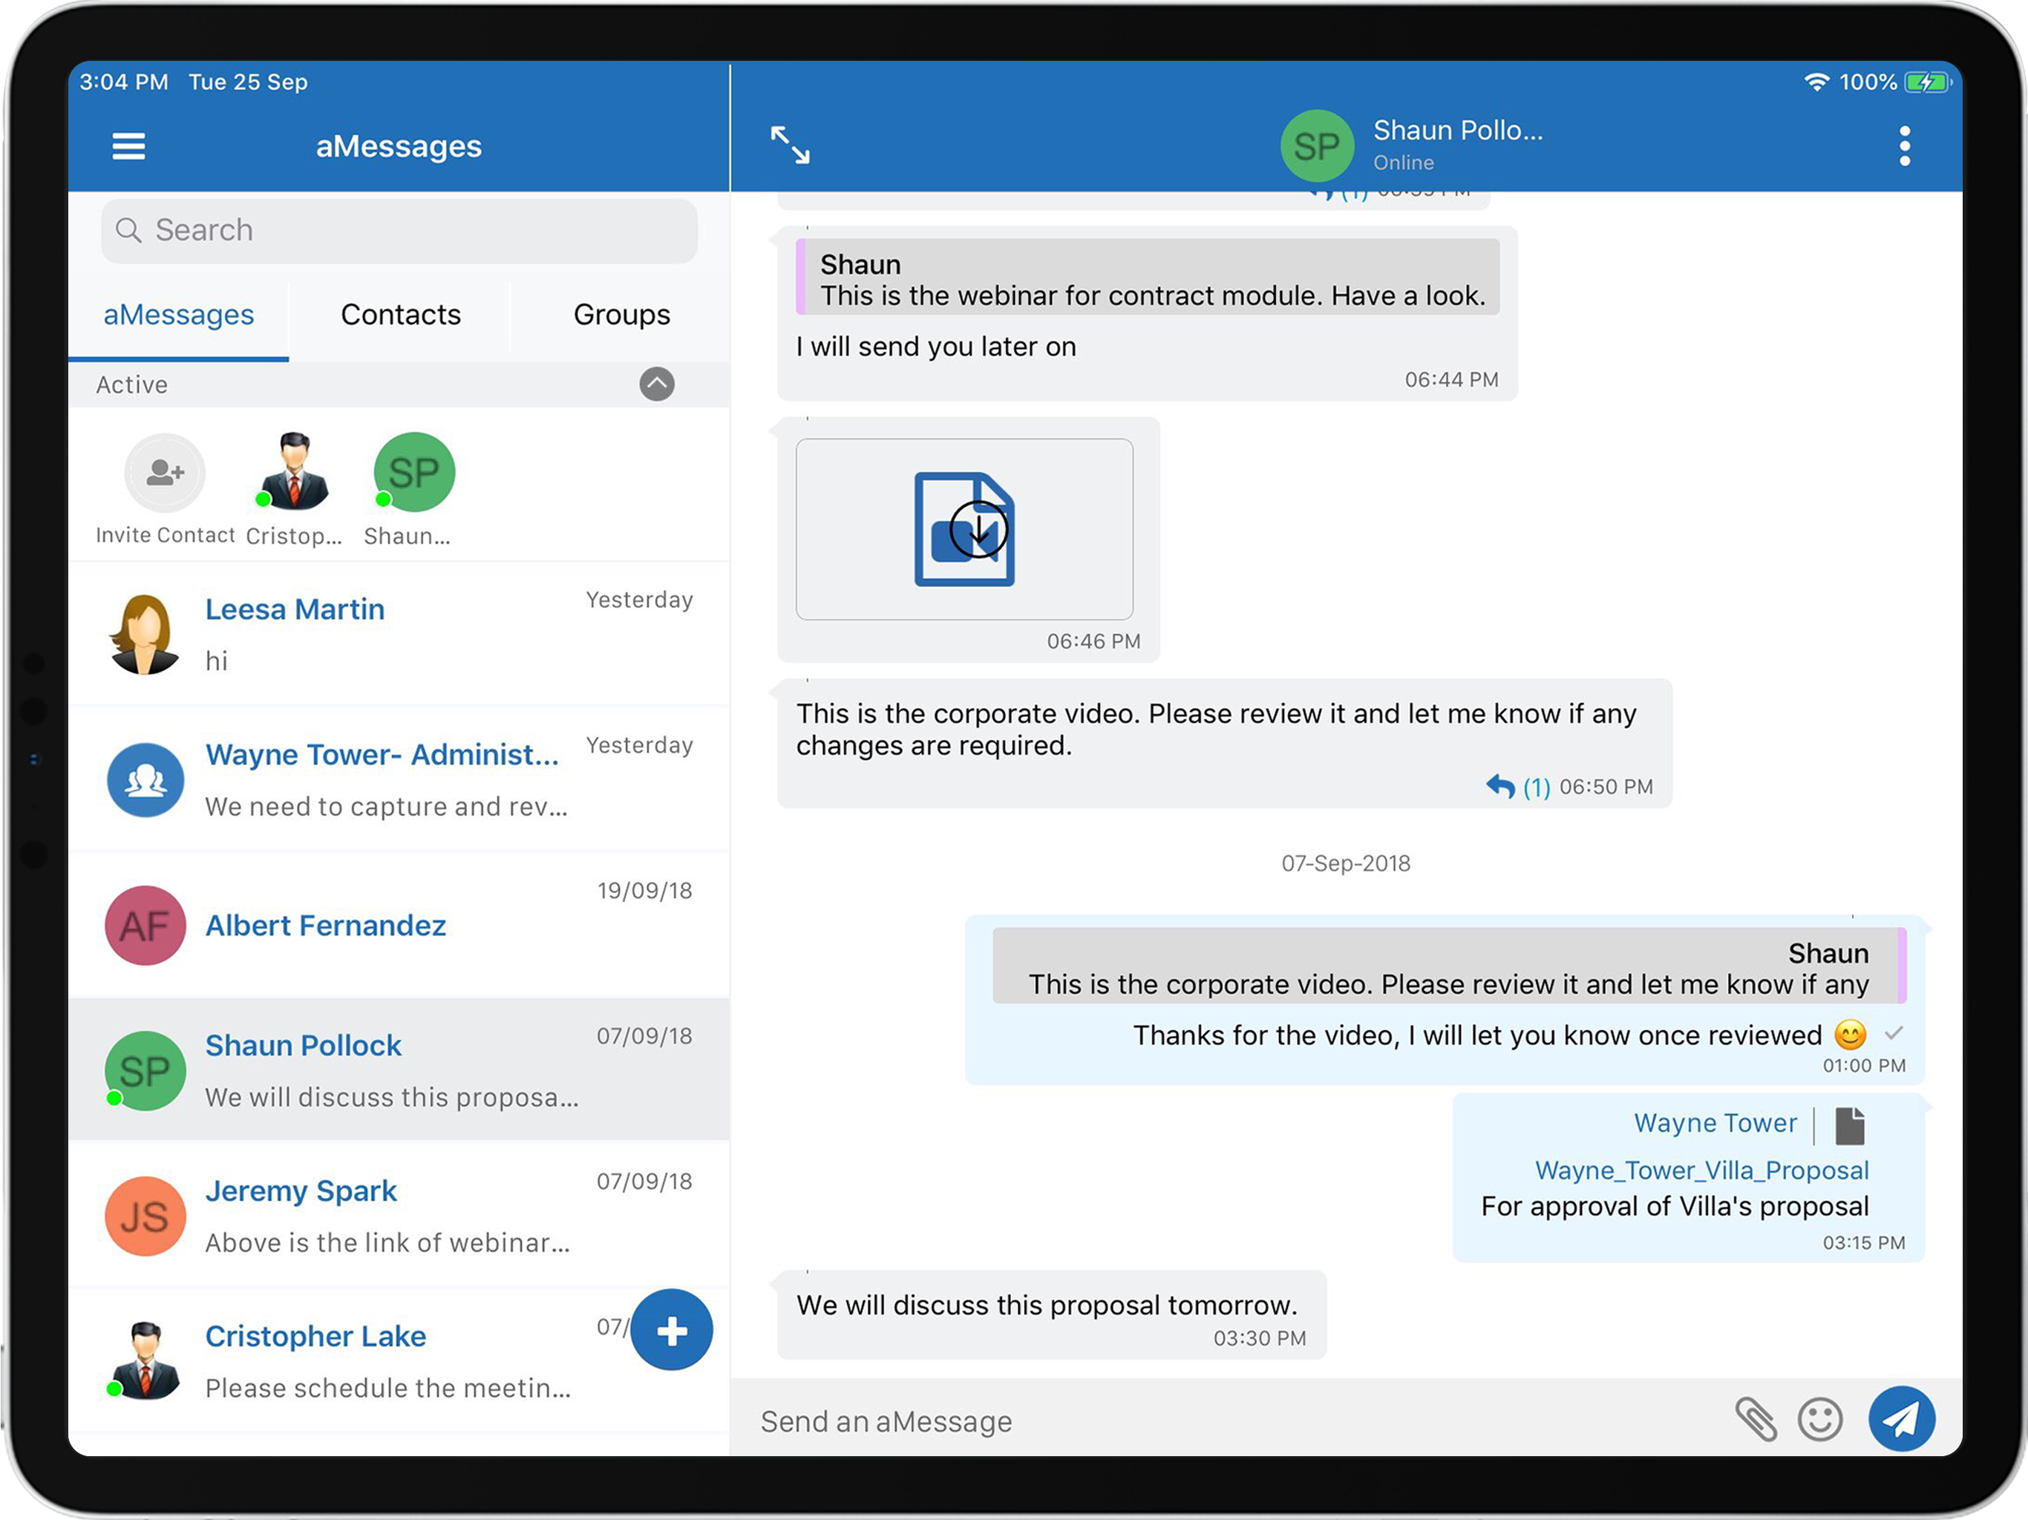Click the expand chat arrows icon

coord(789,145)
